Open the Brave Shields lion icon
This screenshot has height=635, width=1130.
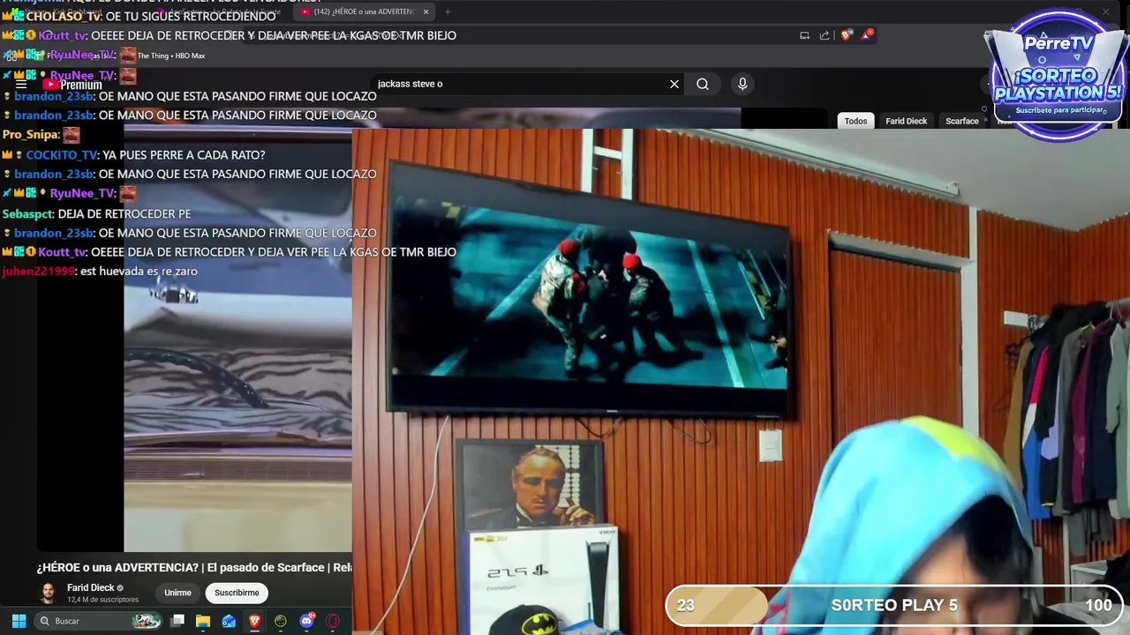(x=847, y=35)
